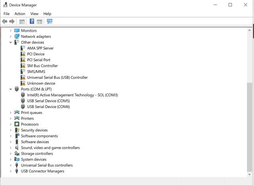Select the Storage controllers label
This screenshot has height=186, width=254.
click(x=37, y=153)
